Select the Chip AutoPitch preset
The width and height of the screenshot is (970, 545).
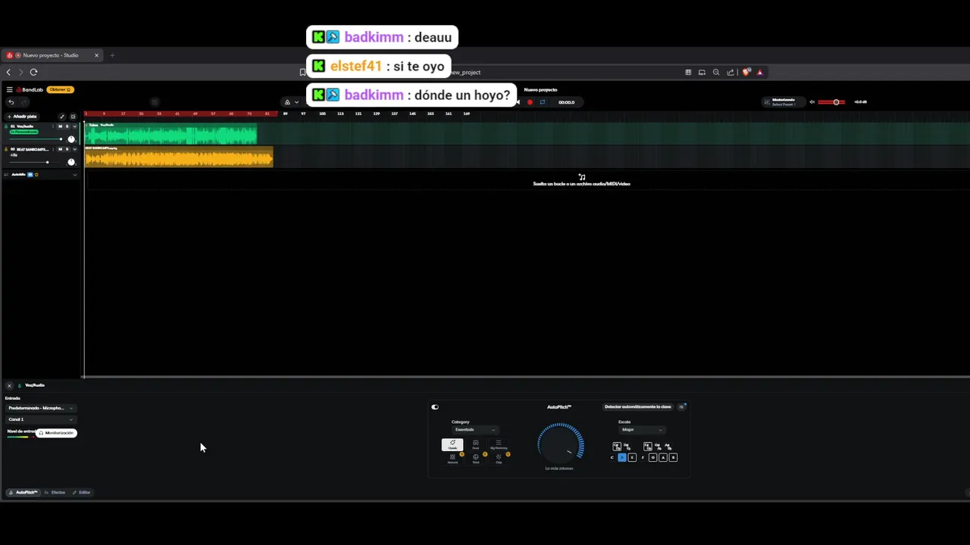coord(499,459)
